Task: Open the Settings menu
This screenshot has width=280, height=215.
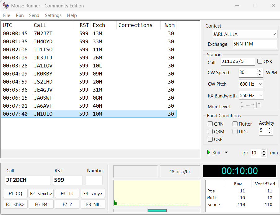Action: (53, 15)
